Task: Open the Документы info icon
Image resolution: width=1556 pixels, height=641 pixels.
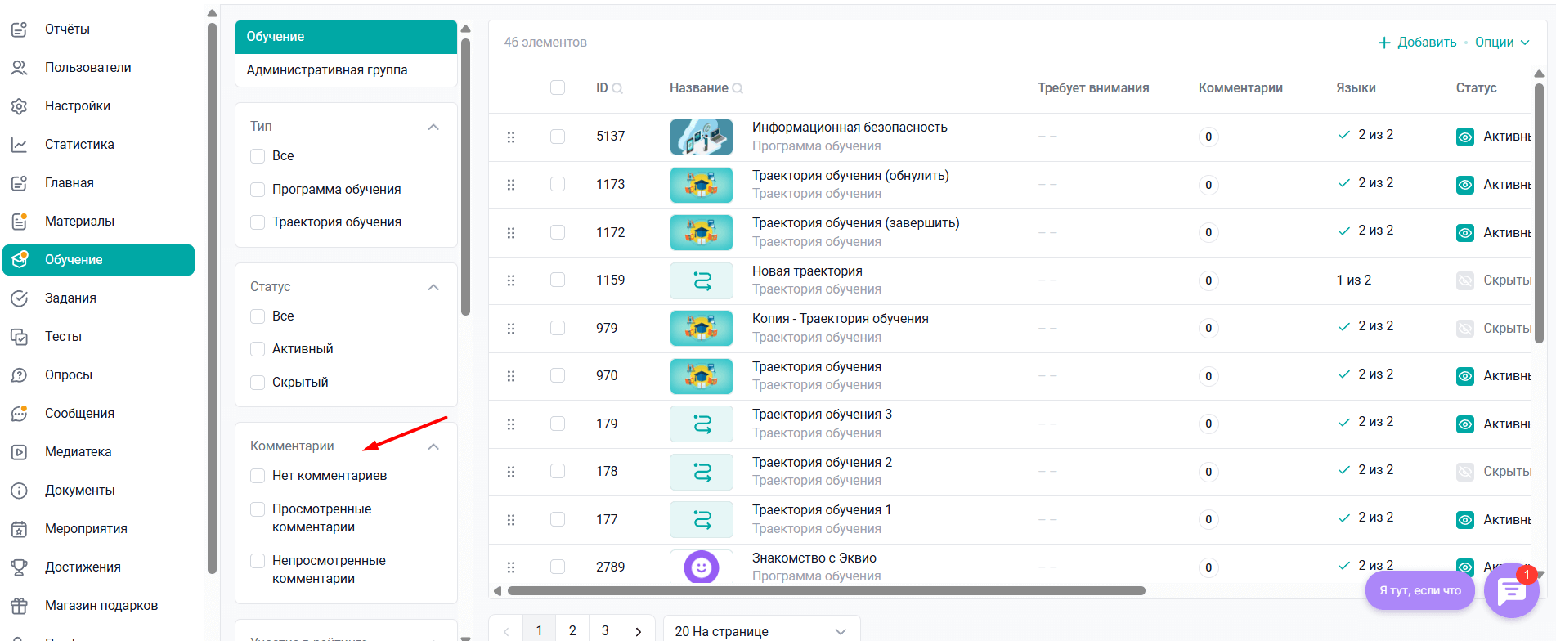Action: click(x=19, y=491)
